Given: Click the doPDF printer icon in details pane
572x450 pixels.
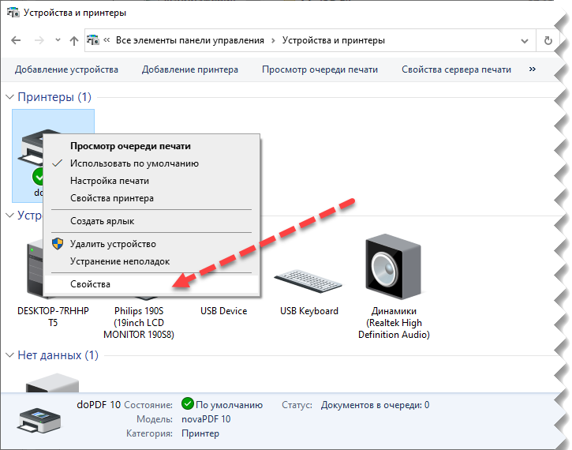Looking at the screenshot, I should (39, 420).
